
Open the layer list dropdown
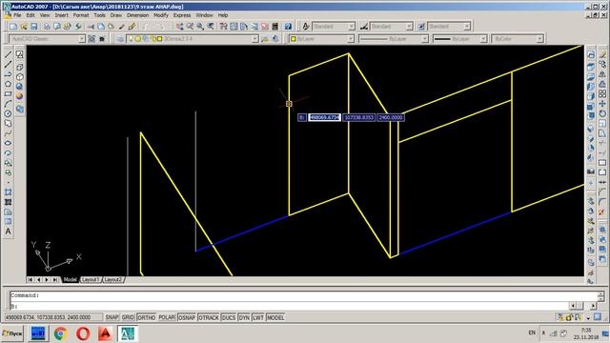254,39
